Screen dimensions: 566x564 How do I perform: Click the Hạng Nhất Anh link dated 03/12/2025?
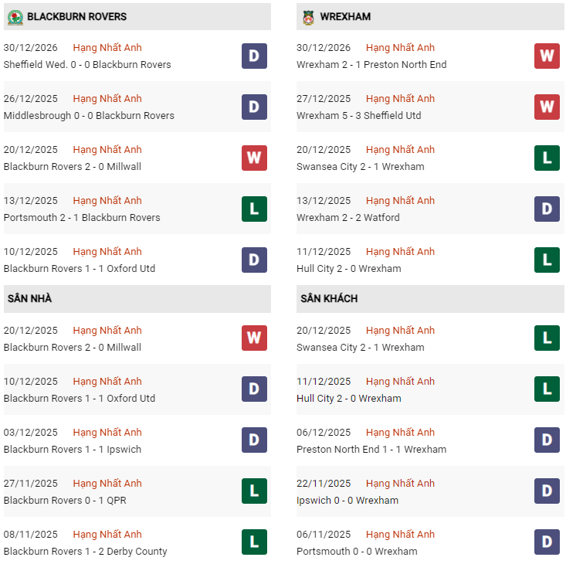(107, 433)
